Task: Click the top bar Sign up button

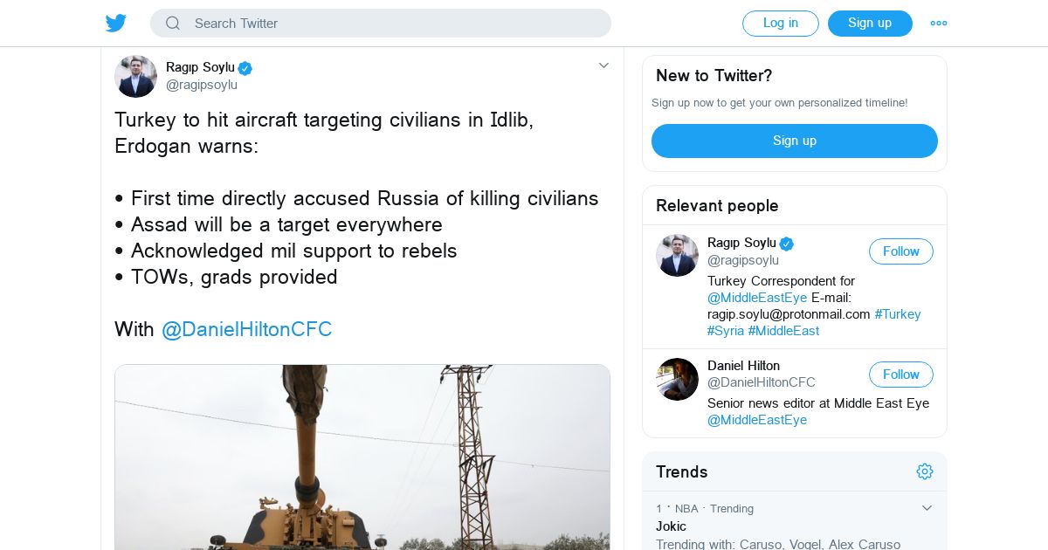Action: [869, 24]
